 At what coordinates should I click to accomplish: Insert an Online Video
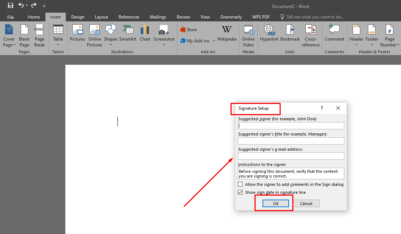tap(248, 35)
